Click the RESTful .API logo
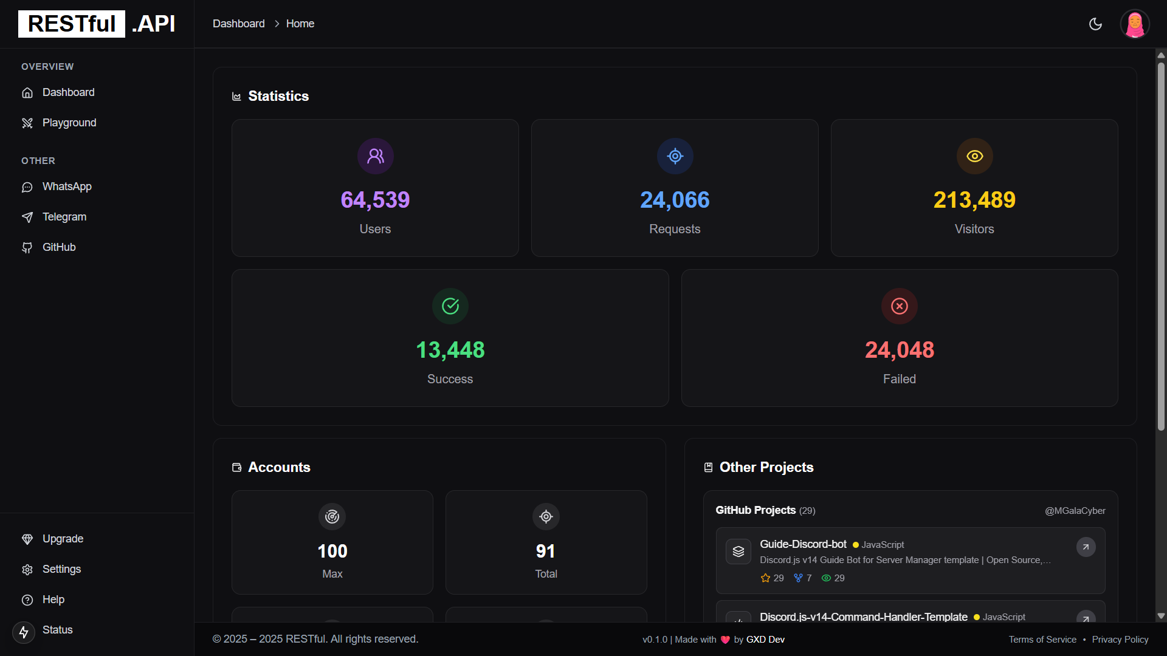 97,24
